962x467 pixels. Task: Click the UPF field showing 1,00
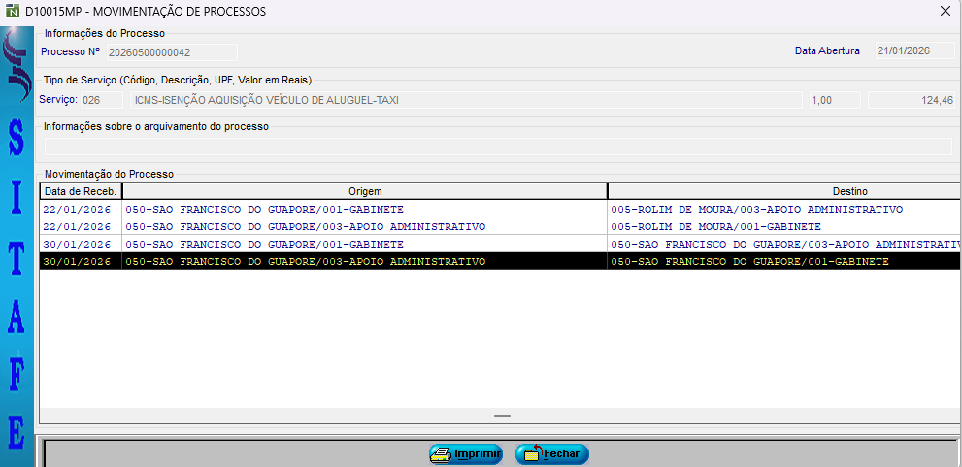pyautogui.click(x=833, y=100)
